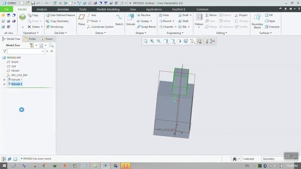
Task: Open the Datum group dropdown
Action: (100, 33)
